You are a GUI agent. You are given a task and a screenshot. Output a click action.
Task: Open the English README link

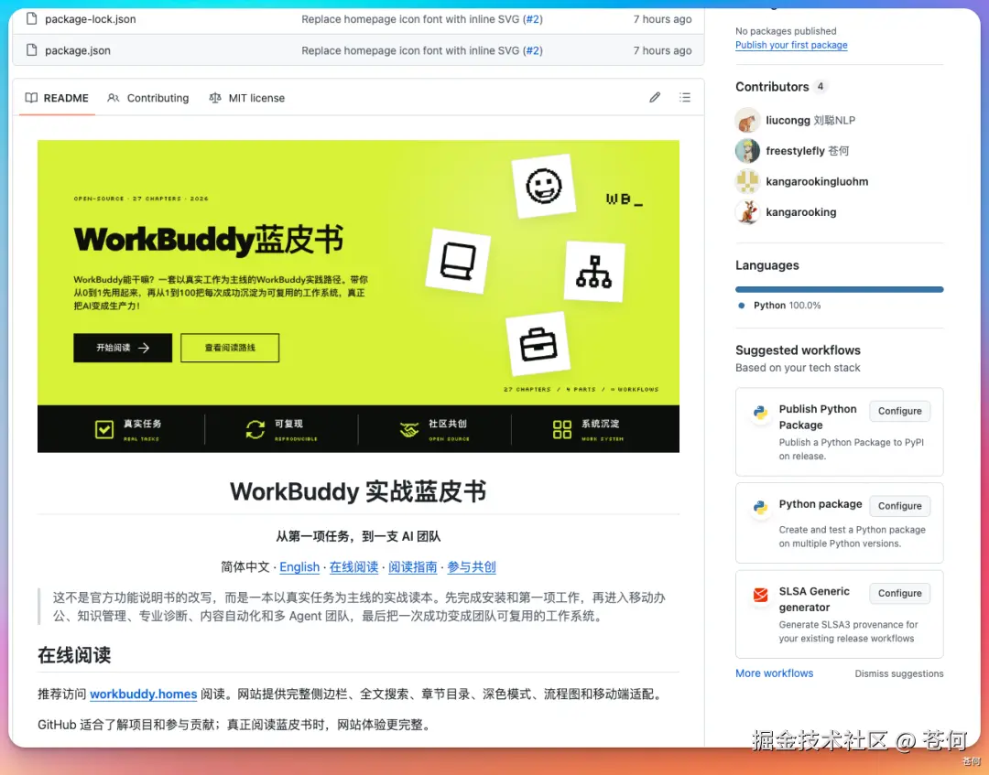299,567
